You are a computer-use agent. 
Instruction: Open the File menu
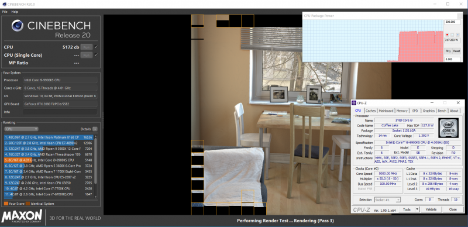point(5,12)
